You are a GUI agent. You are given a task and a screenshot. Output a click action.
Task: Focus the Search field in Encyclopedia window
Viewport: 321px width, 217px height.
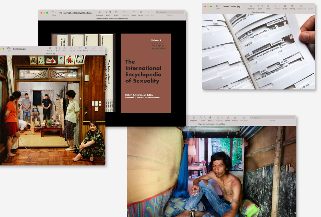coord(170,12)
